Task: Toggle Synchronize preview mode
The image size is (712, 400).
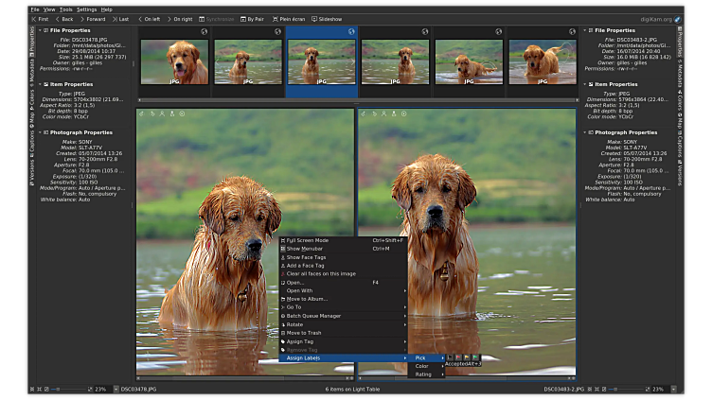Action: 217,19
